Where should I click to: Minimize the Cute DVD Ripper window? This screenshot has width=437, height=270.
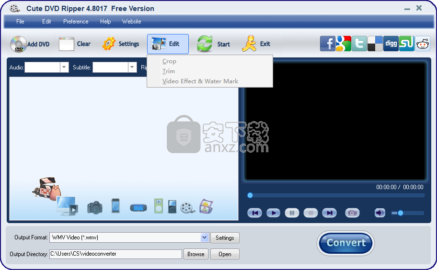point(407,9)
